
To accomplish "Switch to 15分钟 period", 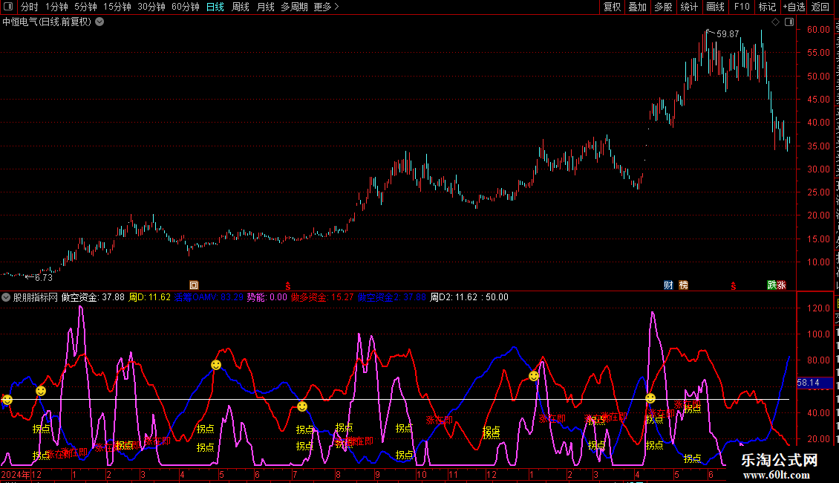I will (117, 7).
